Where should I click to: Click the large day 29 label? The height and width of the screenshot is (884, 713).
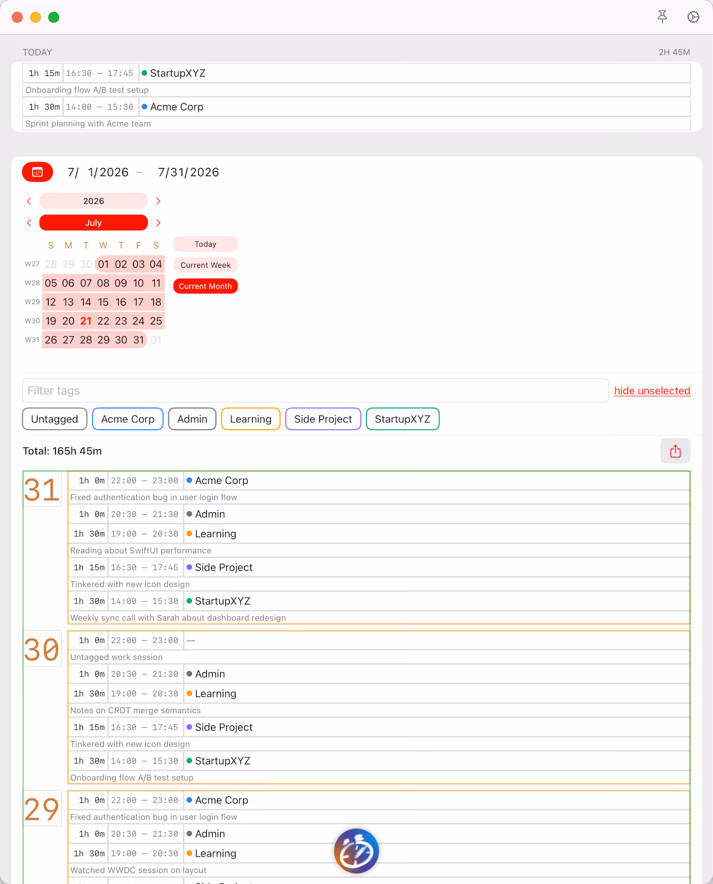pyautogui.click(x=41, y=809)
